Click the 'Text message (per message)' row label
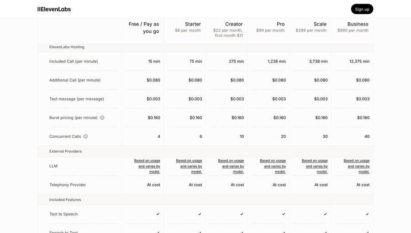 click(77, 99)
